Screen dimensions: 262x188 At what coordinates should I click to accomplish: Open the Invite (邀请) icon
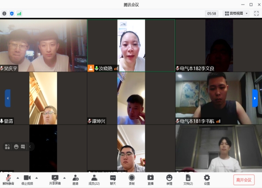pyautogui.click(x=75, y=180)
